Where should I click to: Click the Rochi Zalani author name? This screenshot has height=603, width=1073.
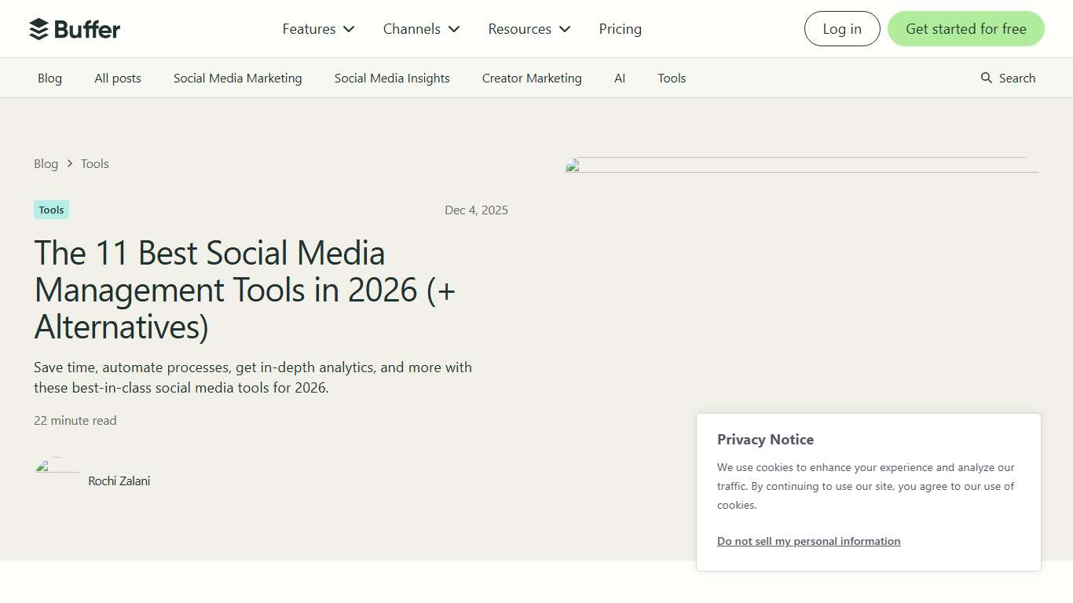click(119, 481)
